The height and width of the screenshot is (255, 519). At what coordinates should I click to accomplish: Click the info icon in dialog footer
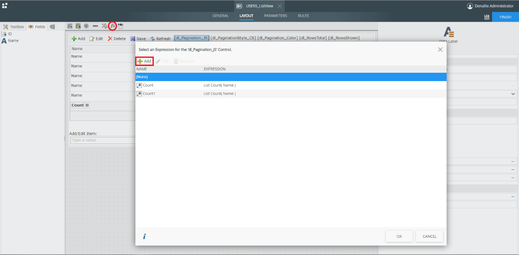[144, 236]
